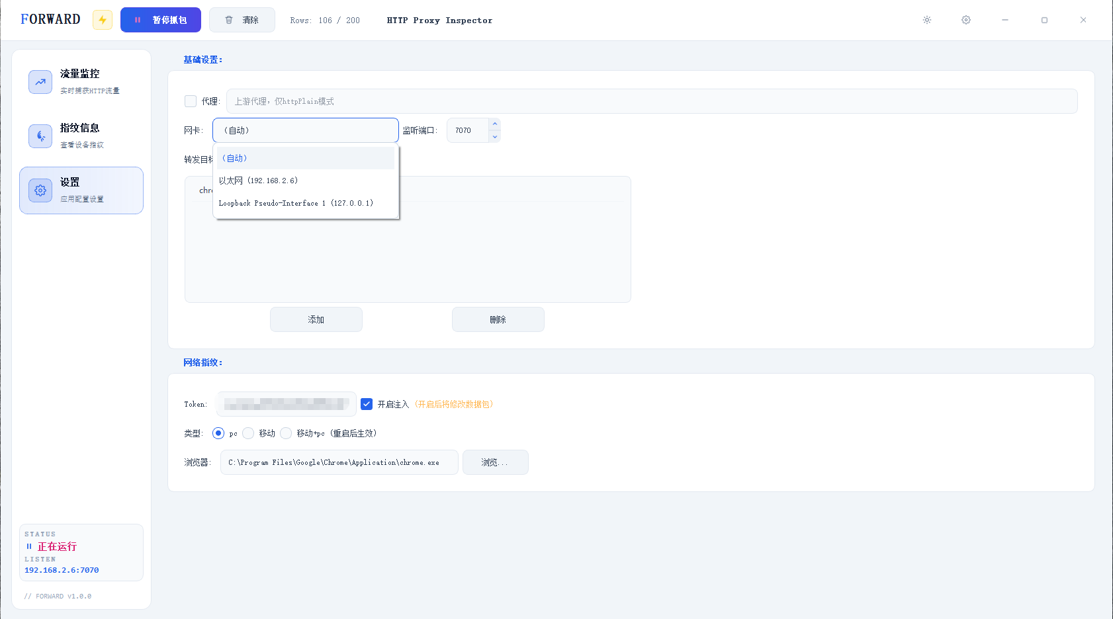Decrease the listening port value

tap(494, 136)
